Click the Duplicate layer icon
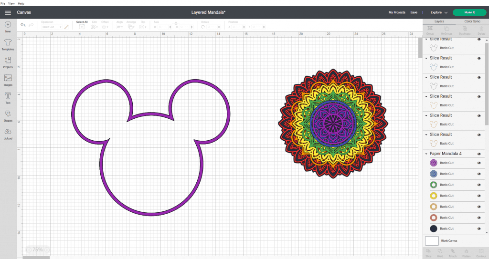Viewport: 489px width, 259px height. point(464,28)
